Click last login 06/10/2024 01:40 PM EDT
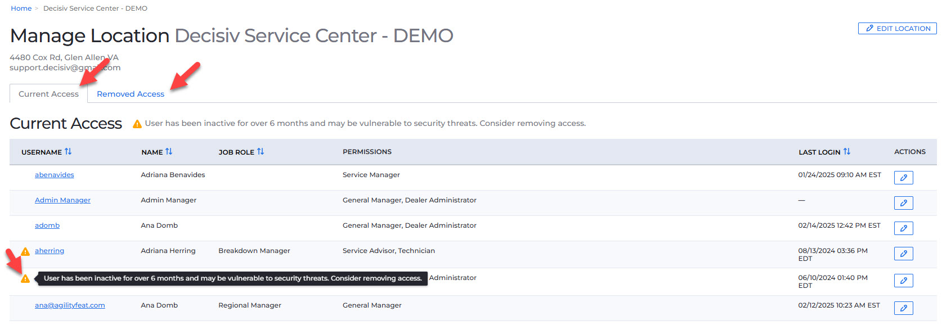 click(833, 282)
